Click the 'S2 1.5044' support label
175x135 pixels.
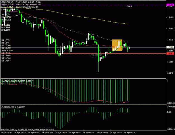pos(6,56)
